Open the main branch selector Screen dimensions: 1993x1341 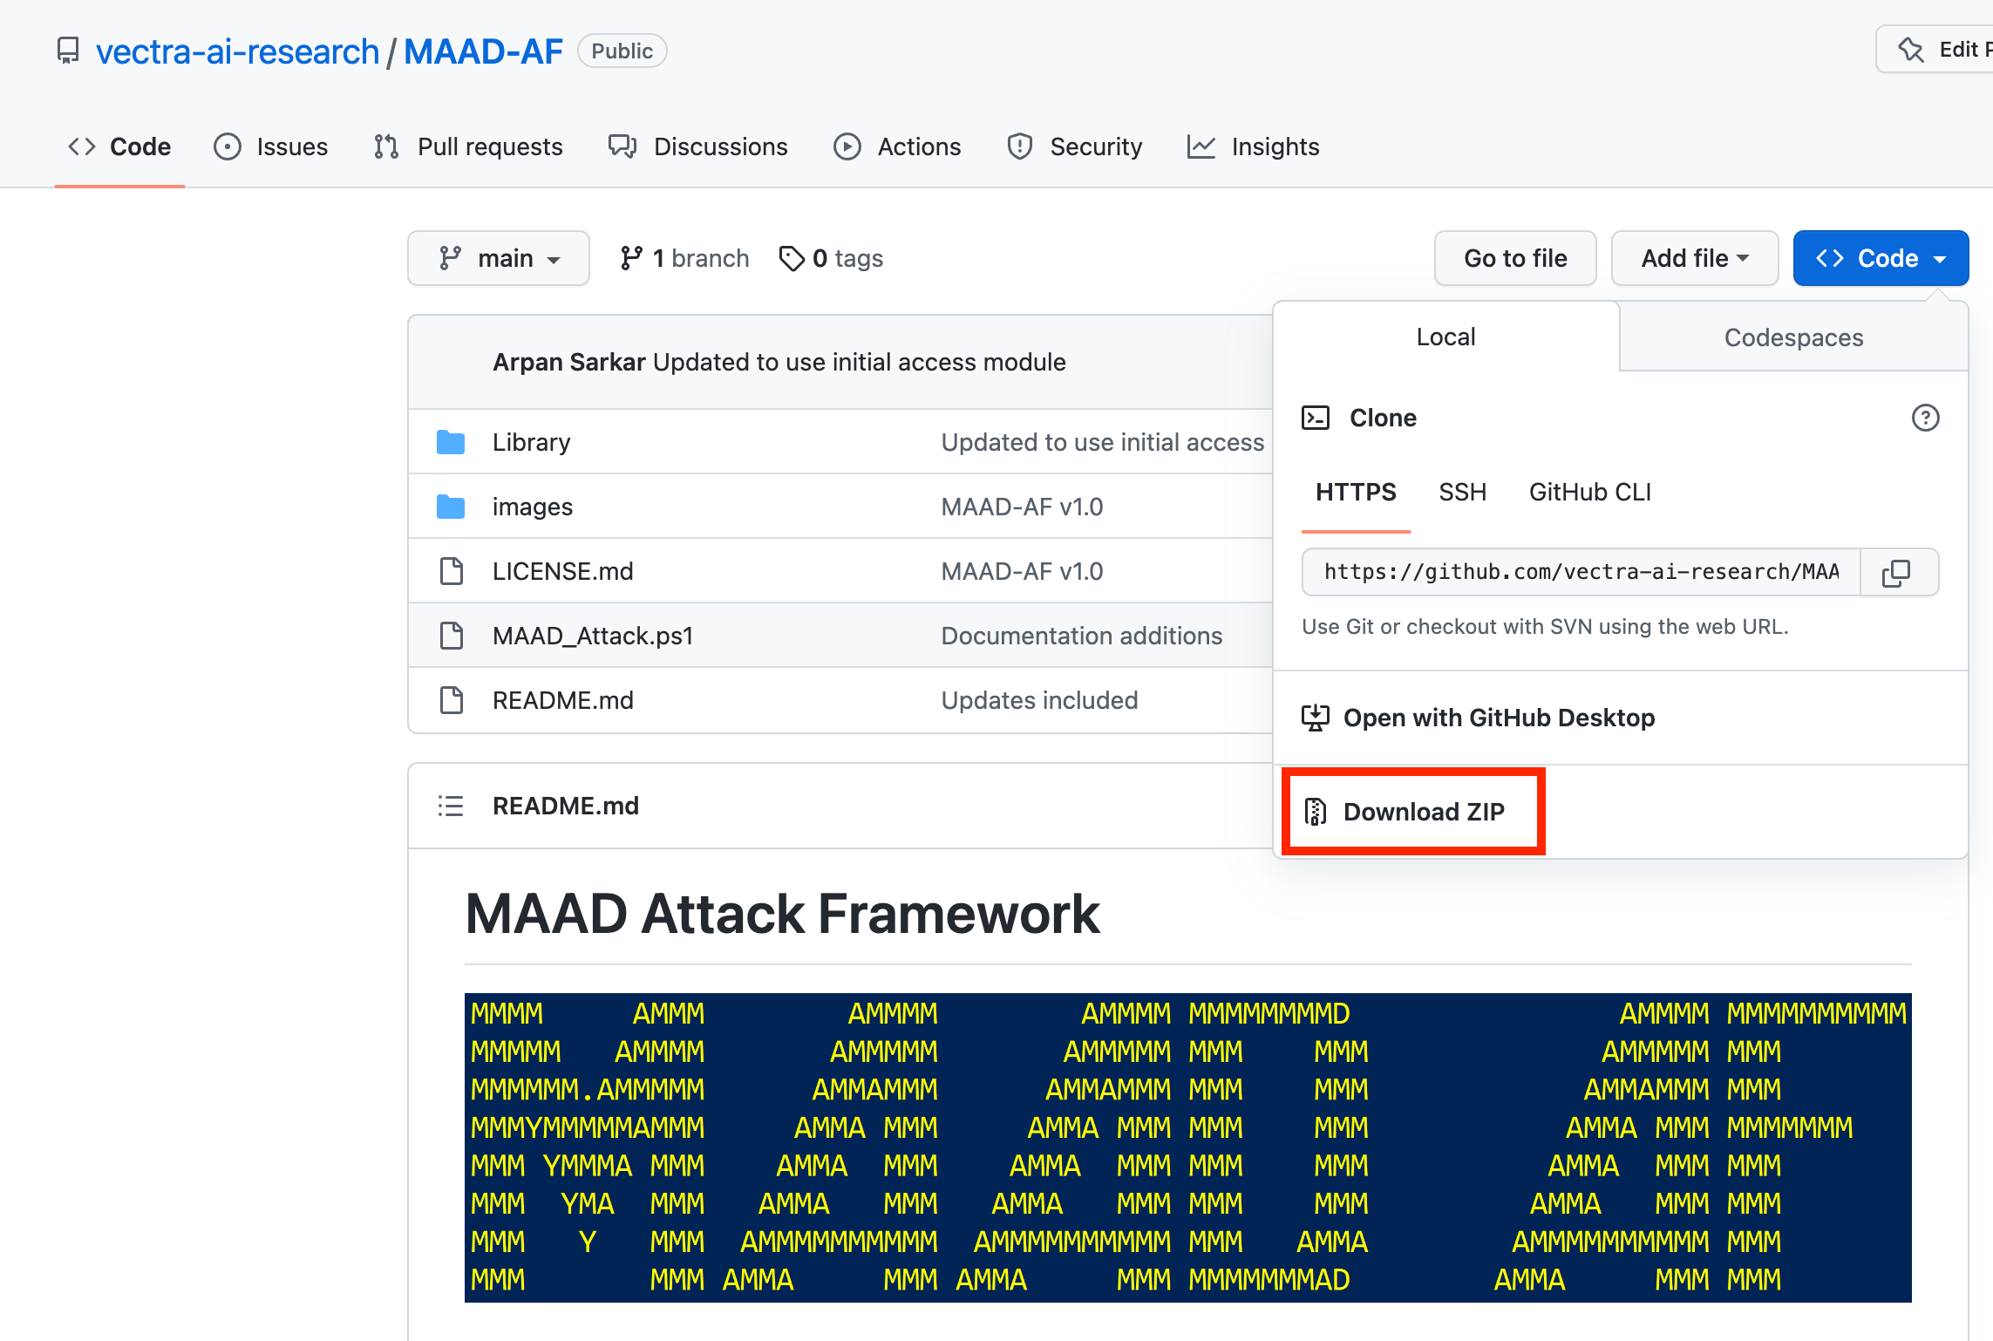[498, 258]
